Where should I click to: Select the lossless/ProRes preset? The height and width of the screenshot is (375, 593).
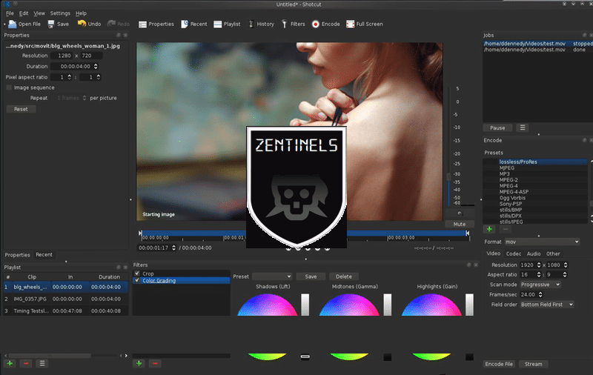tap(535, 162)
